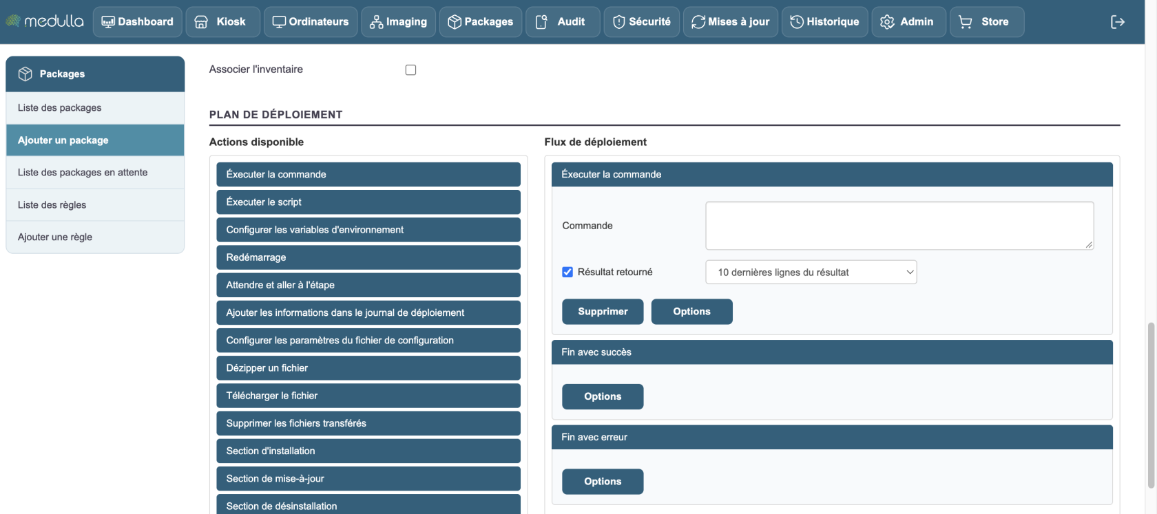
Task: Uncheck the Résultat retourné checkbox
Action: click(567, 272)
